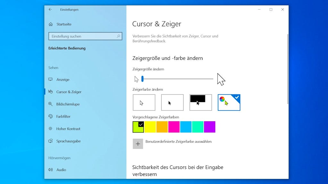Screen dimensions: 328x184
Task: Click the search magnifier icon
Action: click(119, 36)
